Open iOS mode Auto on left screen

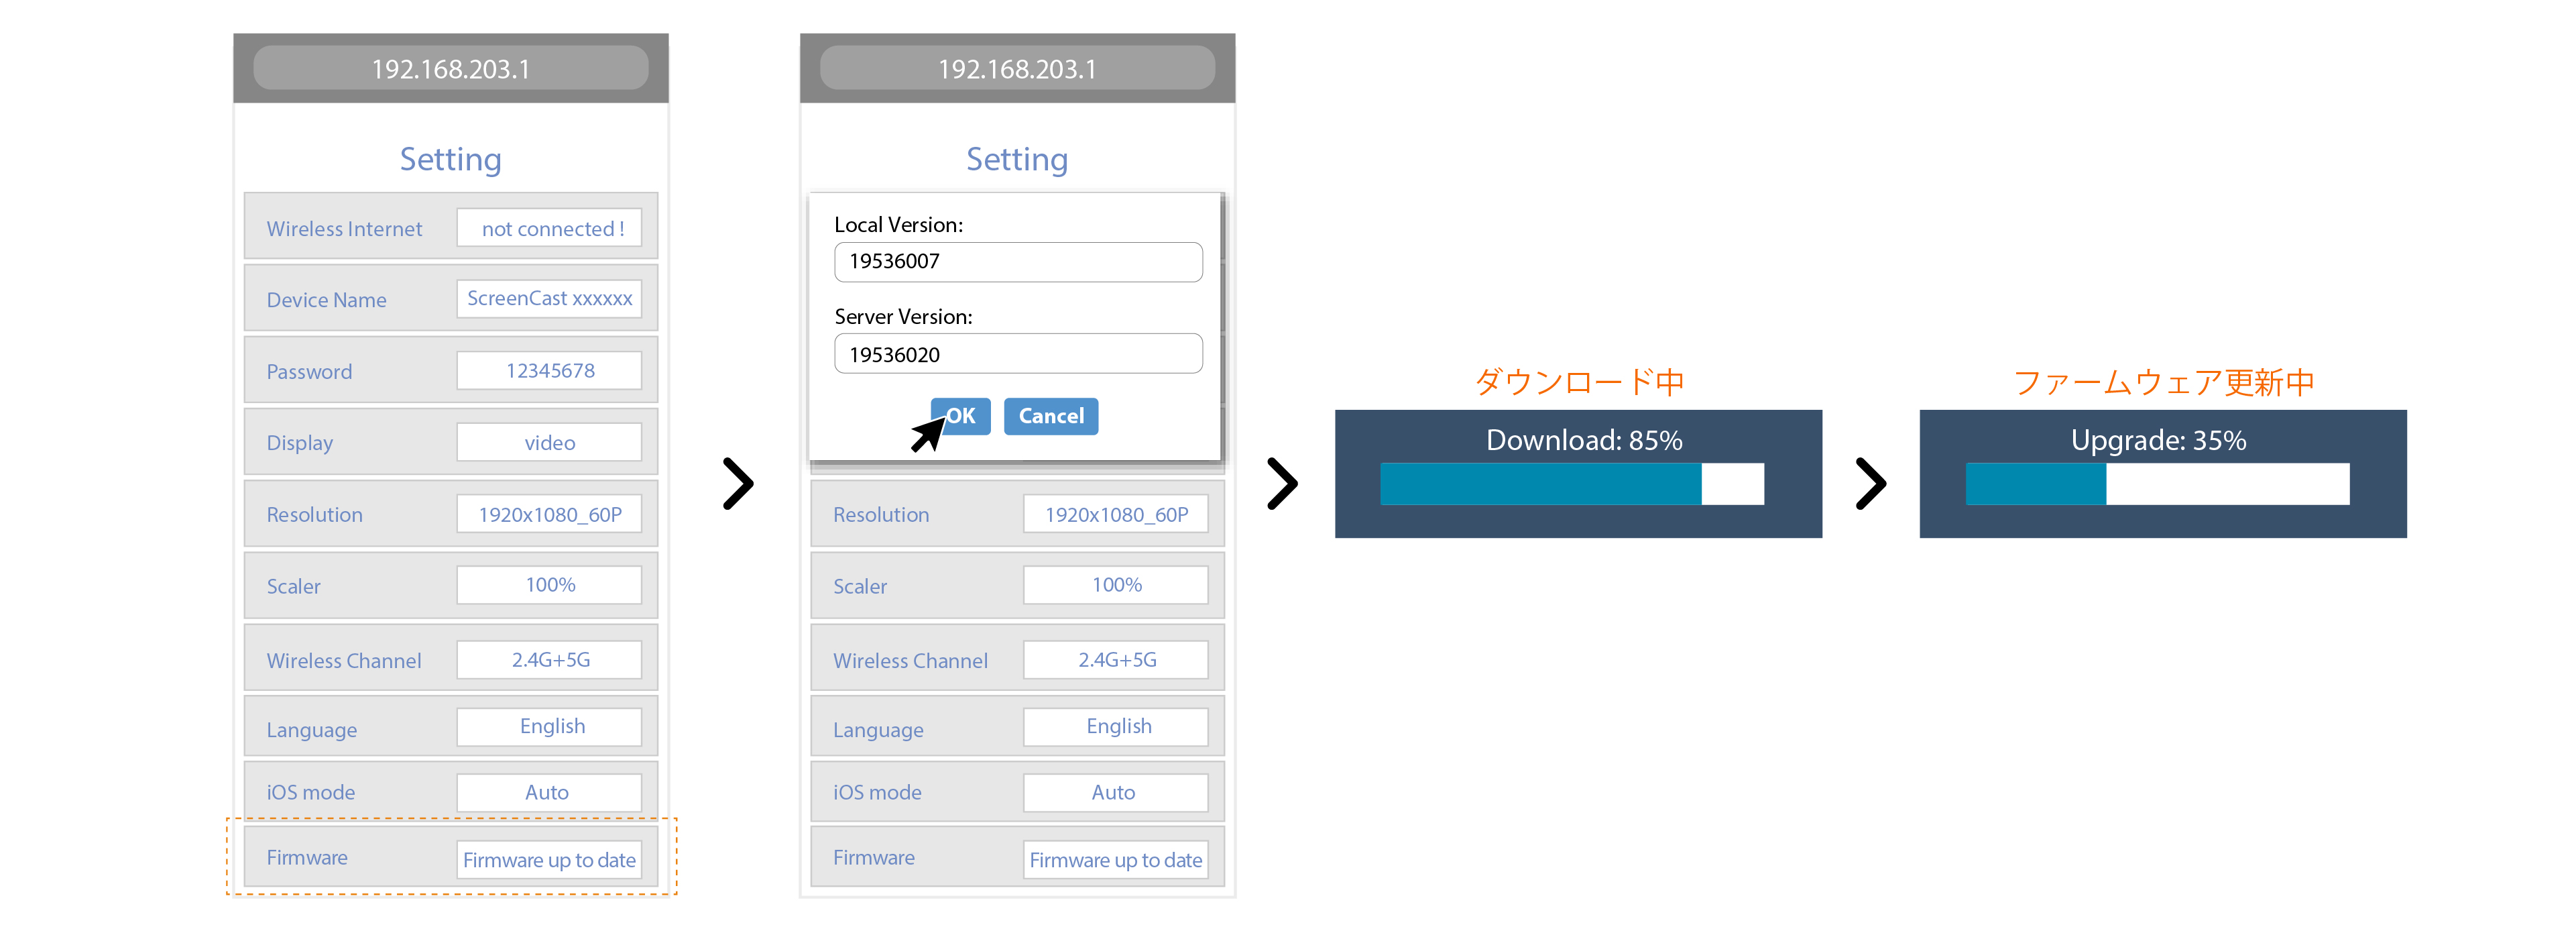pyautogui.click(x=549, y=793)
